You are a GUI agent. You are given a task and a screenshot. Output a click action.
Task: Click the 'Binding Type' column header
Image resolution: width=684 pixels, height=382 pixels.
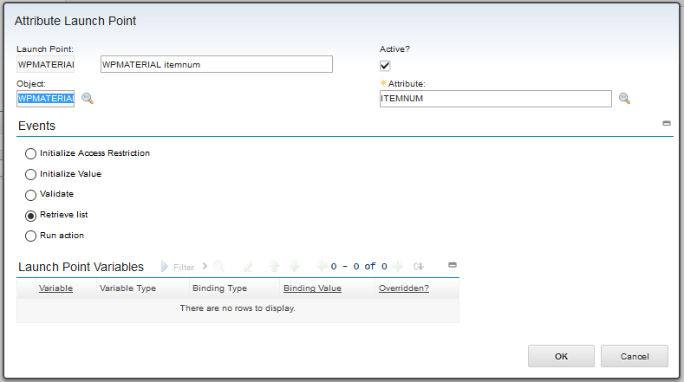click(220, 288)
